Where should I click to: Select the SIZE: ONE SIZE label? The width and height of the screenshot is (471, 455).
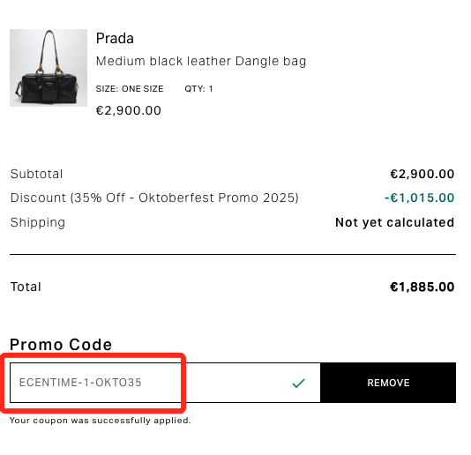[130, 89]
